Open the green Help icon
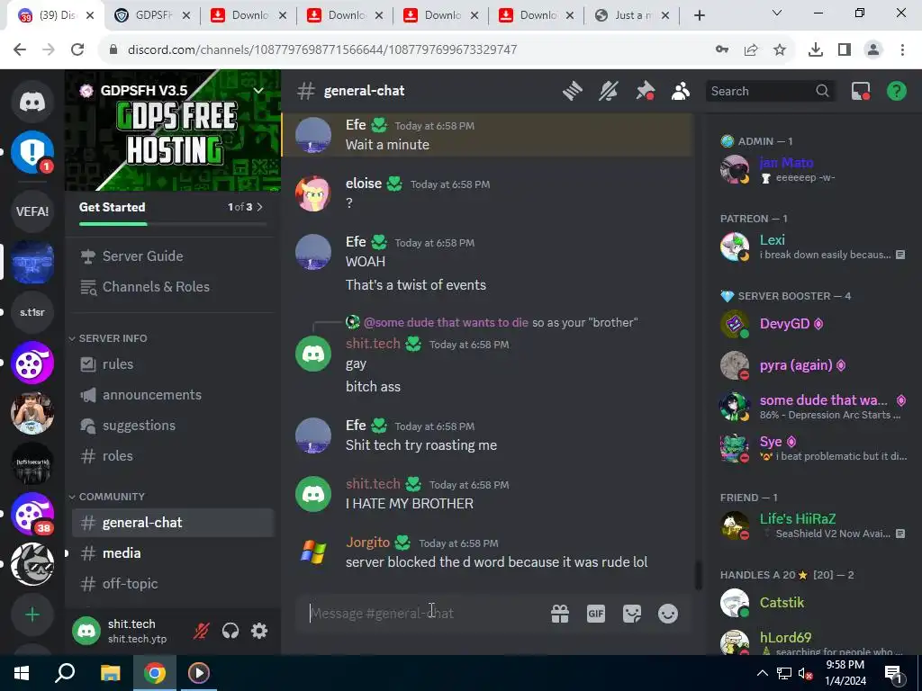 pyautogui.click(x=897, y=91)
